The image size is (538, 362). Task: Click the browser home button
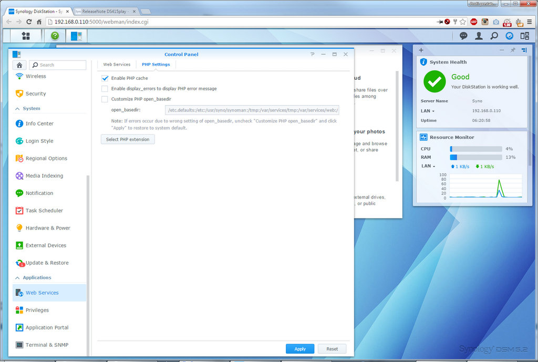pyautogui.click(x=39, y=22)
